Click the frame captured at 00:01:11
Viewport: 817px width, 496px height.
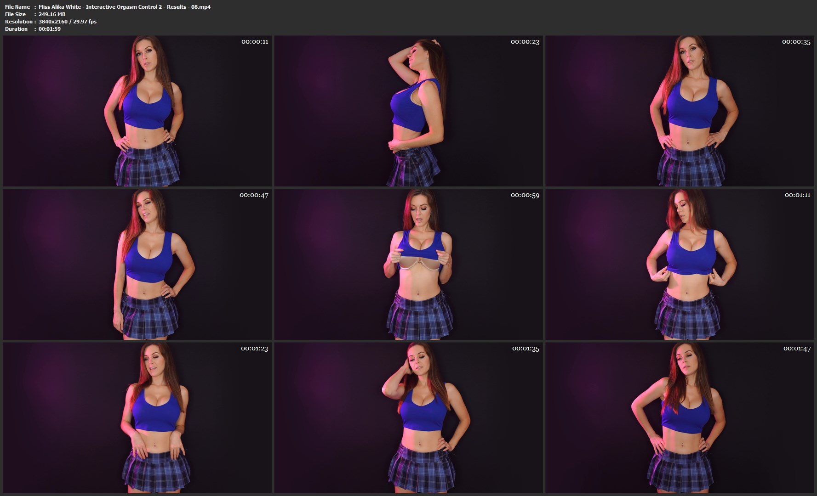pyautogui.click(x=680, y=264)
